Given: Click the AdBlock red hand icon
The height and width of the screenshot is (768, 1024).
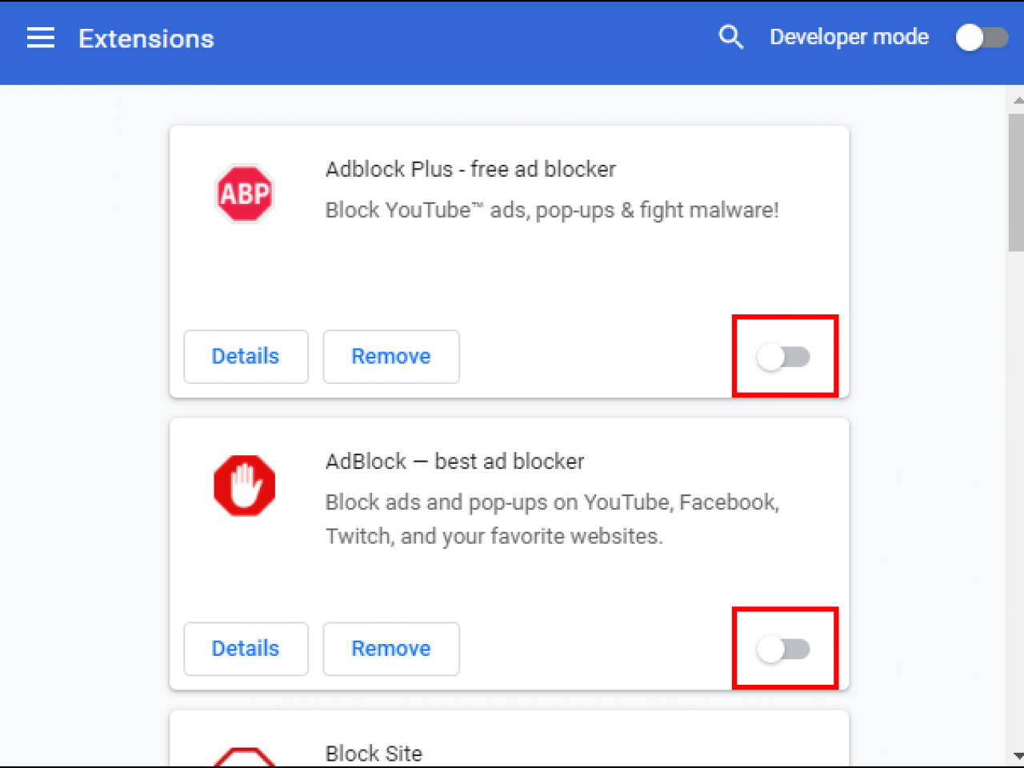Looking at the screenshot, I should click(244, 486).
